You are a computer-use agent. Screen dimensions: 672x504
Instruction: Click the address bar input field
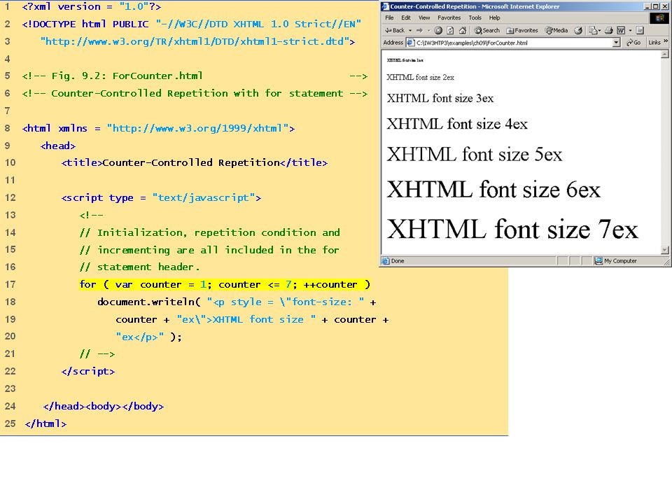pos(513,43)
